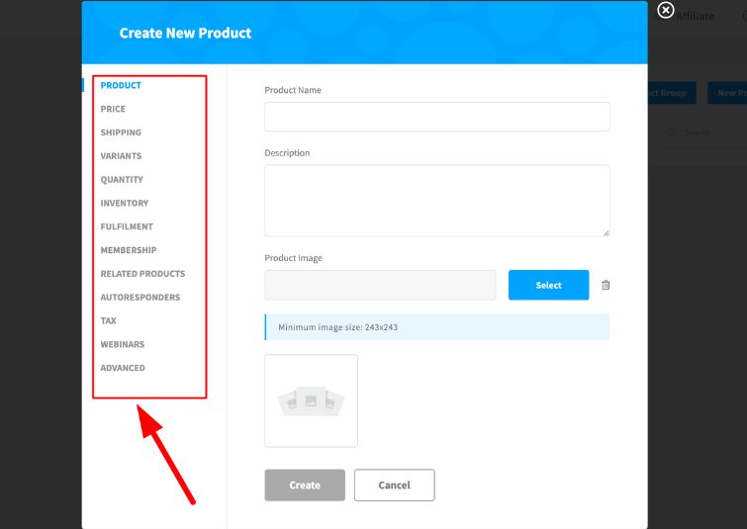Click the product image placeholder thumbnail

click(x=311, y=400)
